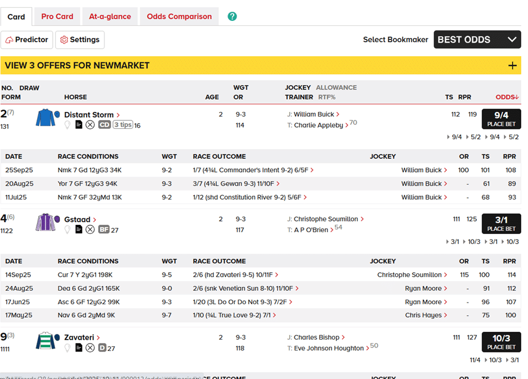528x379 pixels.
Task: Sort runners by the ODDS column header
Action: coord(507,97)
